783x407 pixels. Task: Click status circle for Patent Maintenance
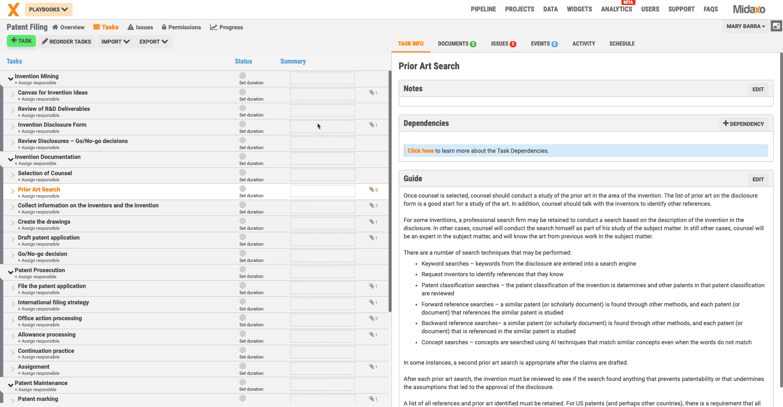tap(243, 382)
